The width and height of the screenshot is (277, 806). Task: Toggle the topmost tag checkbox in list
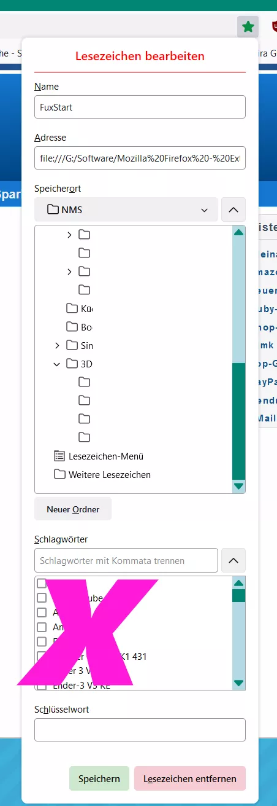(x=42, y=583)
